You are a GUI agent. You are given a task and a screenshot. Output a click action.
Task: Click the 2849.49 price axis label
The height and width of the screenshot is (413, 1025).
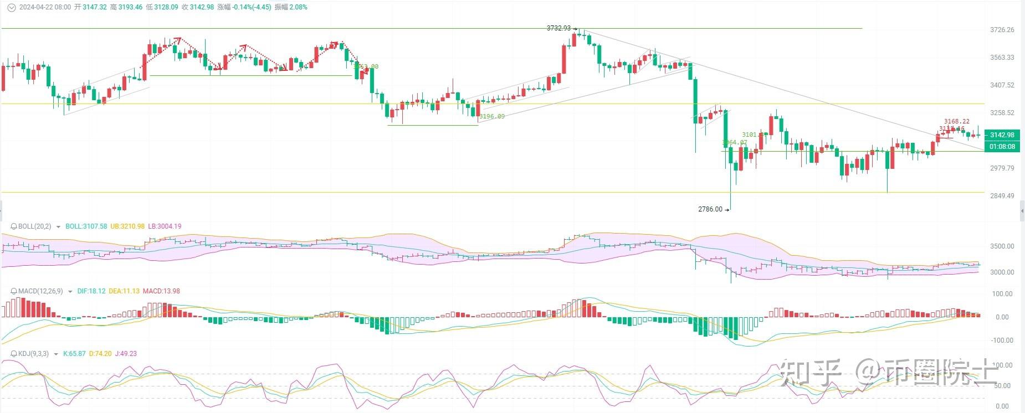1002,196
